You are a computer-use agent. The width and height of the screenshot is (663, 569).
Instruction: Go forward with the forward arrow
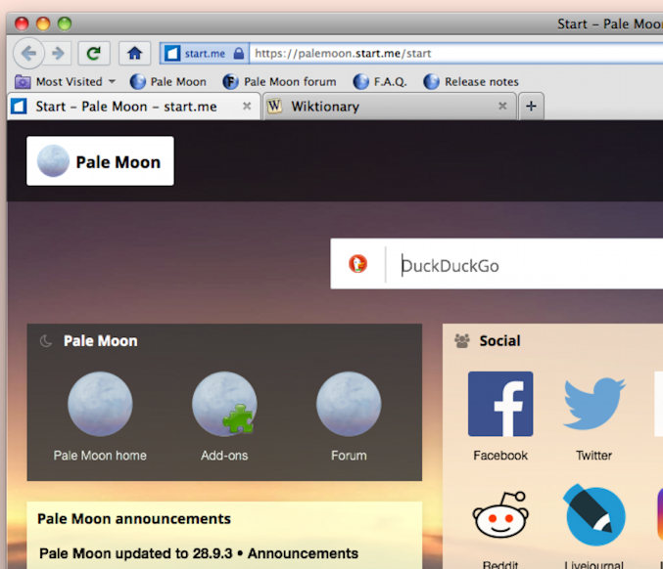(58, 54)
